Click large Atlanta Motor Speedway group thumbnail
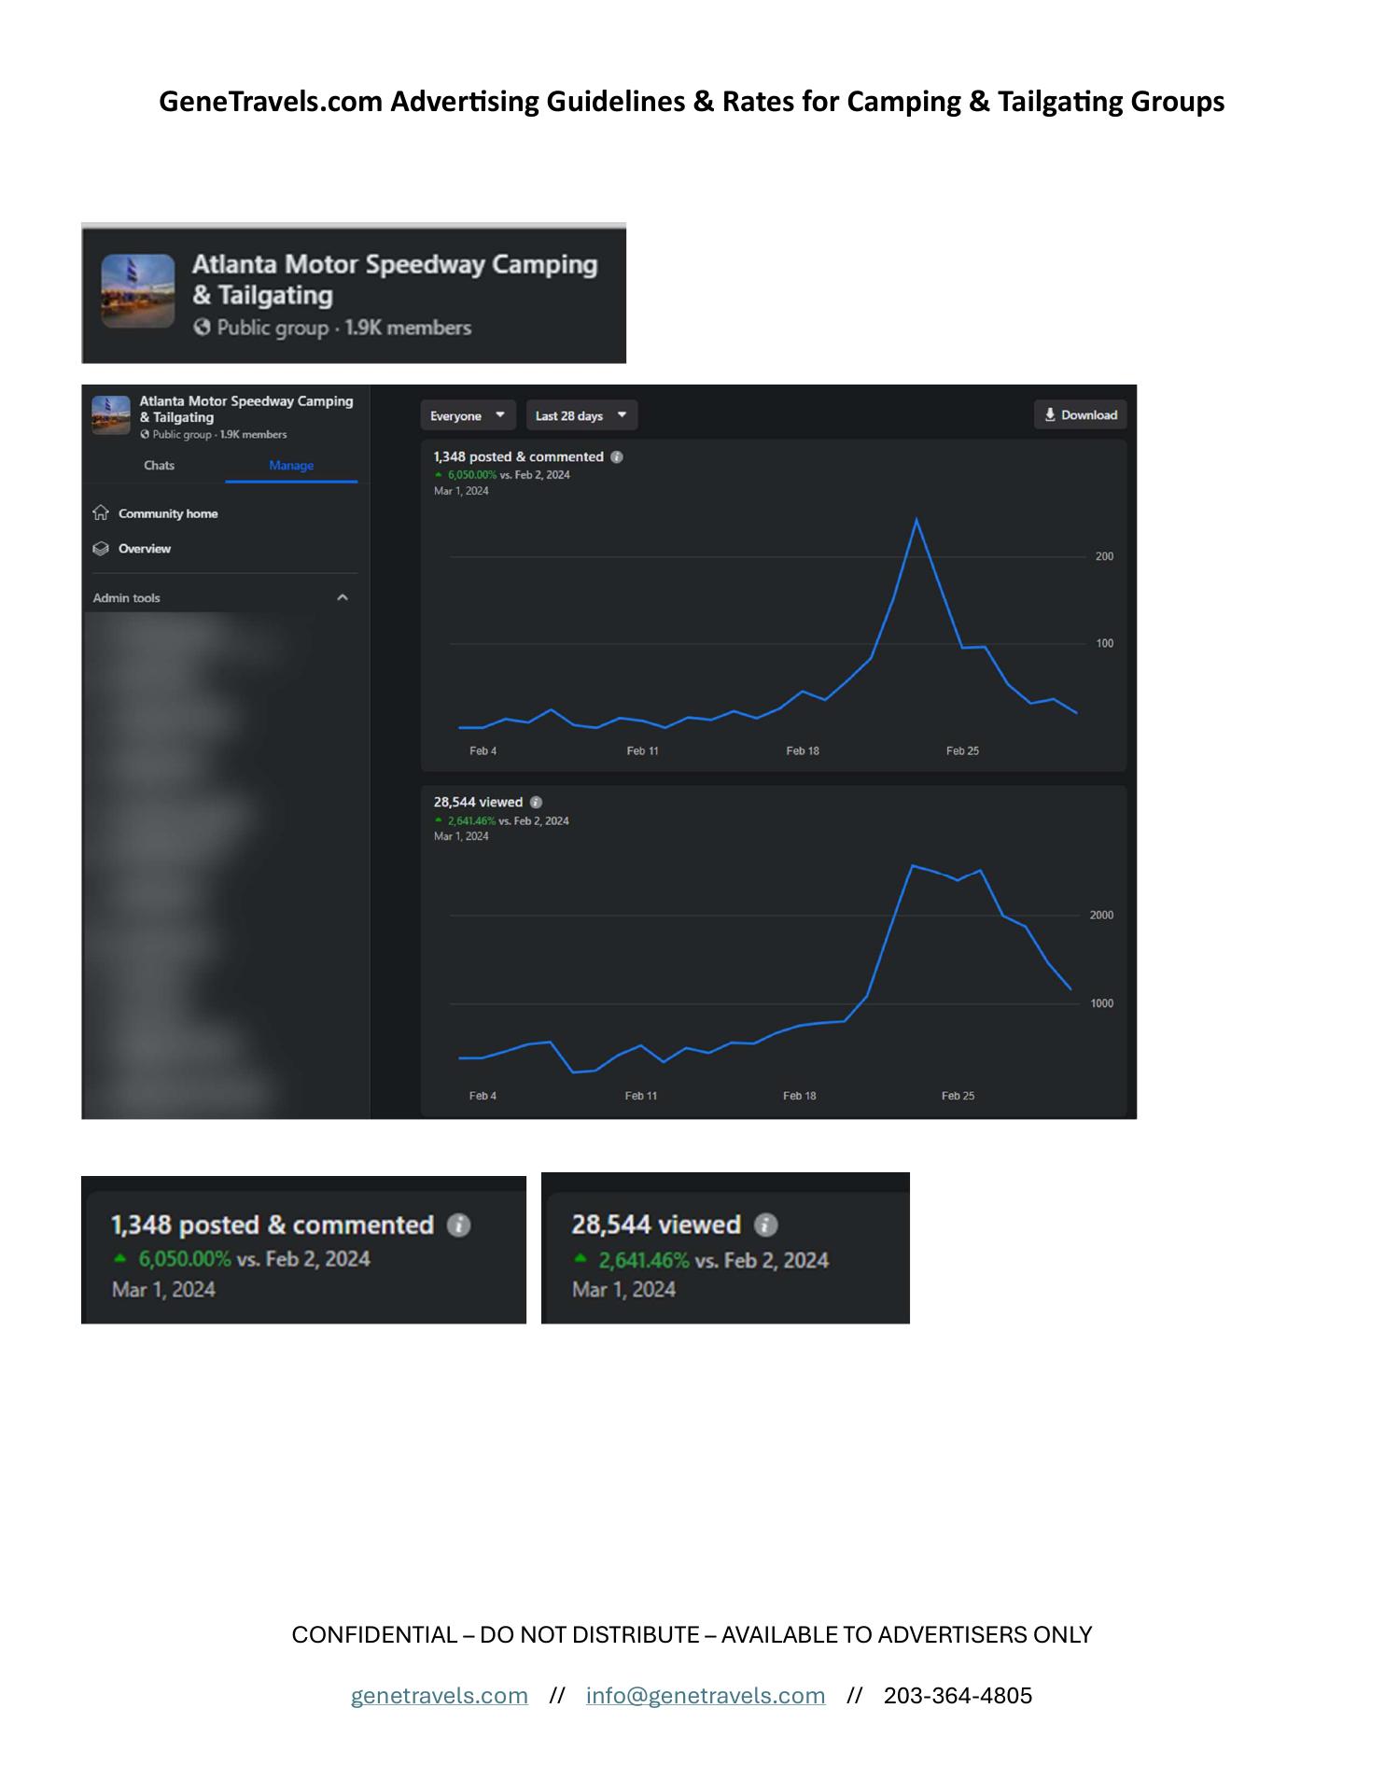Image resolution: width=1385 pixels, height=1792 pixels. [138, 291]
